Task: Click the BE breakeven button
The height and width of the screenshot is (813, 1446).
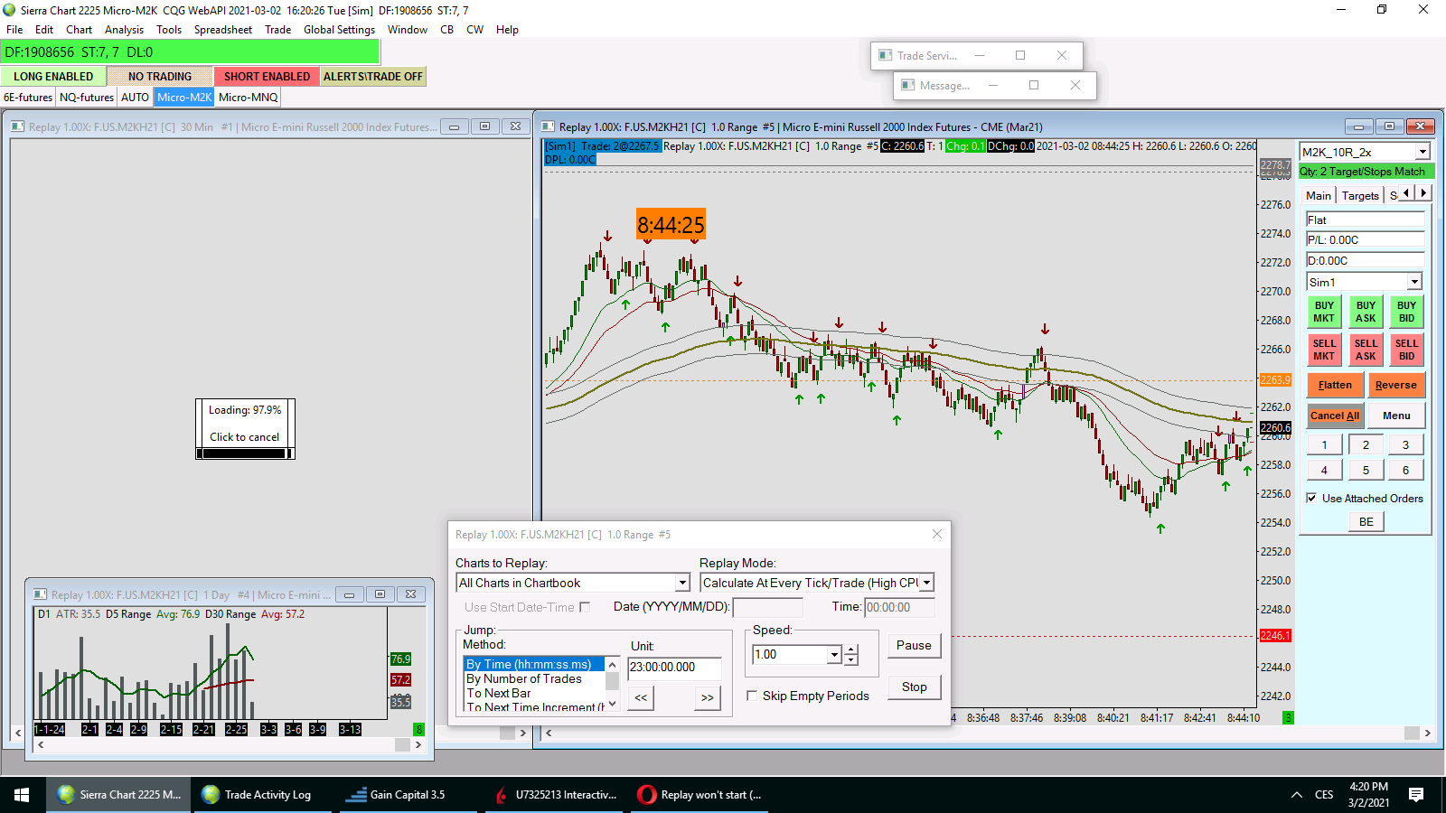Action: point(1366,522)
